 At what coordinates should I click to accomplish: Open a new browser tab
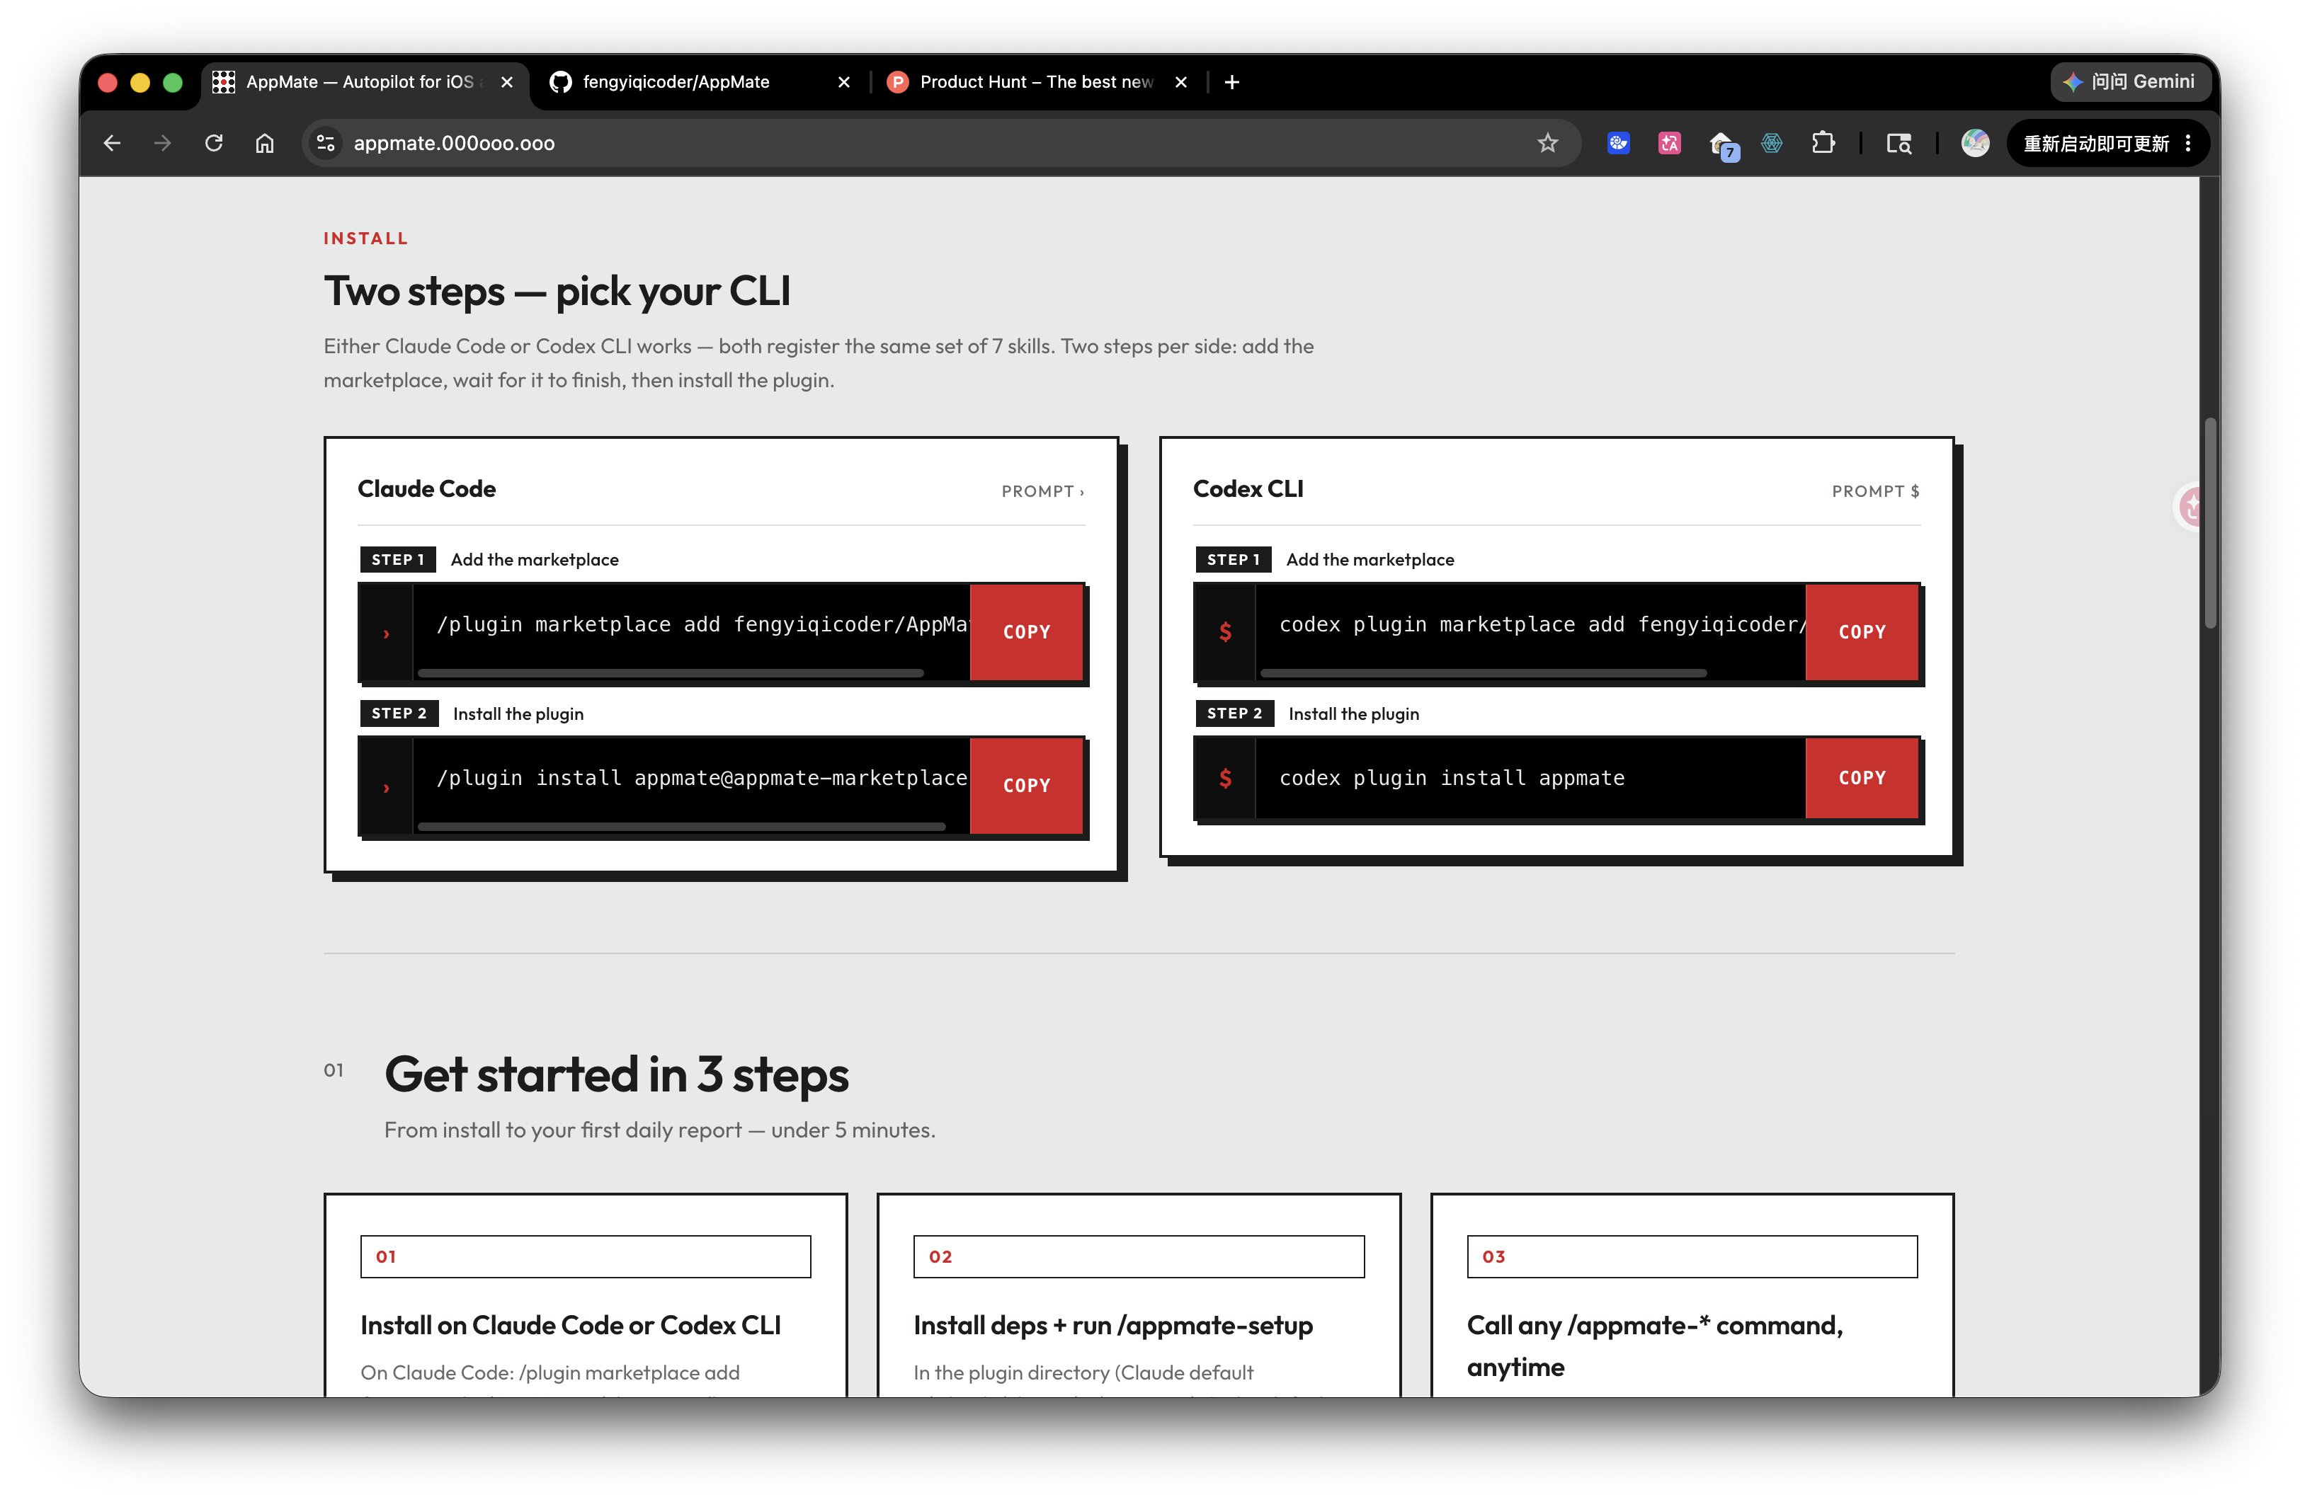tap(1231, 82)
